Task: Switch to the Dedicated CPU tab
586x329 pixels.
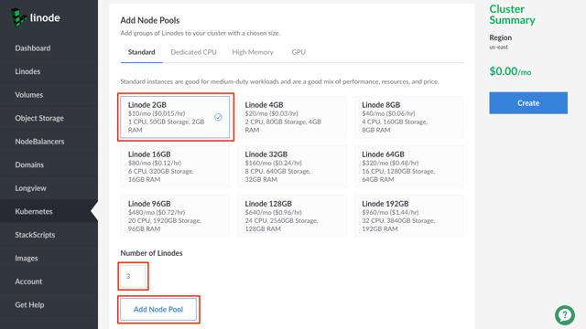Action: pos(193,52)
